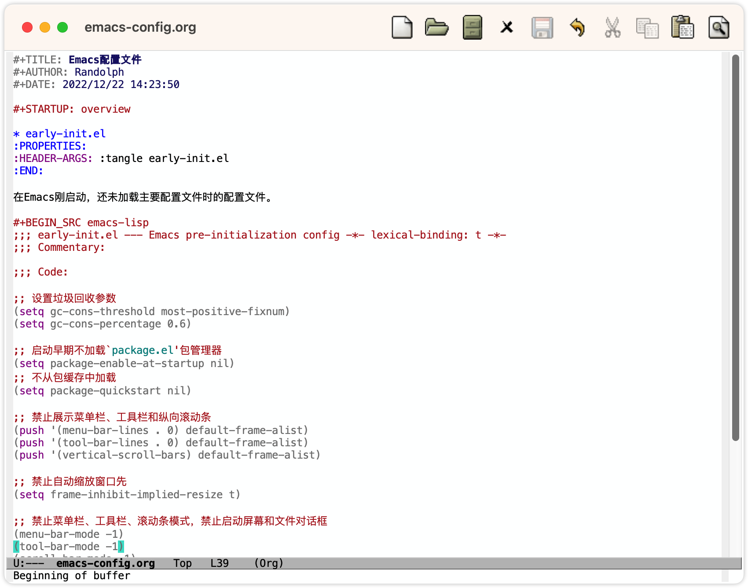
Task: Click the ':END:' drawer line
Action: 28,171
